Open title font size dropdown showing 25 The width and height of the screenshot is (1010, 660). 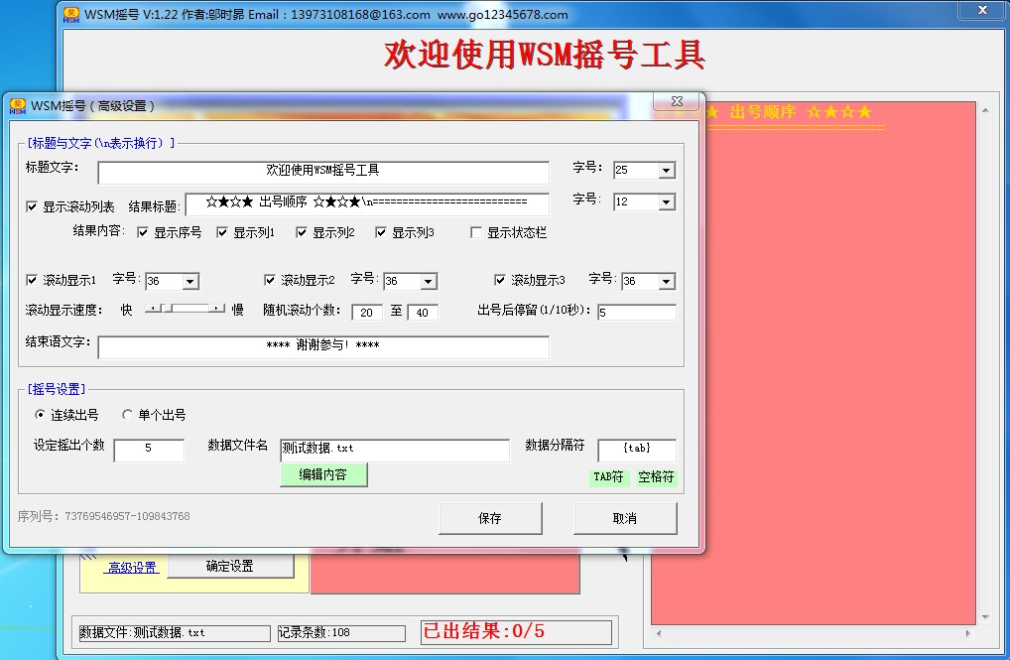coord(666,171)
